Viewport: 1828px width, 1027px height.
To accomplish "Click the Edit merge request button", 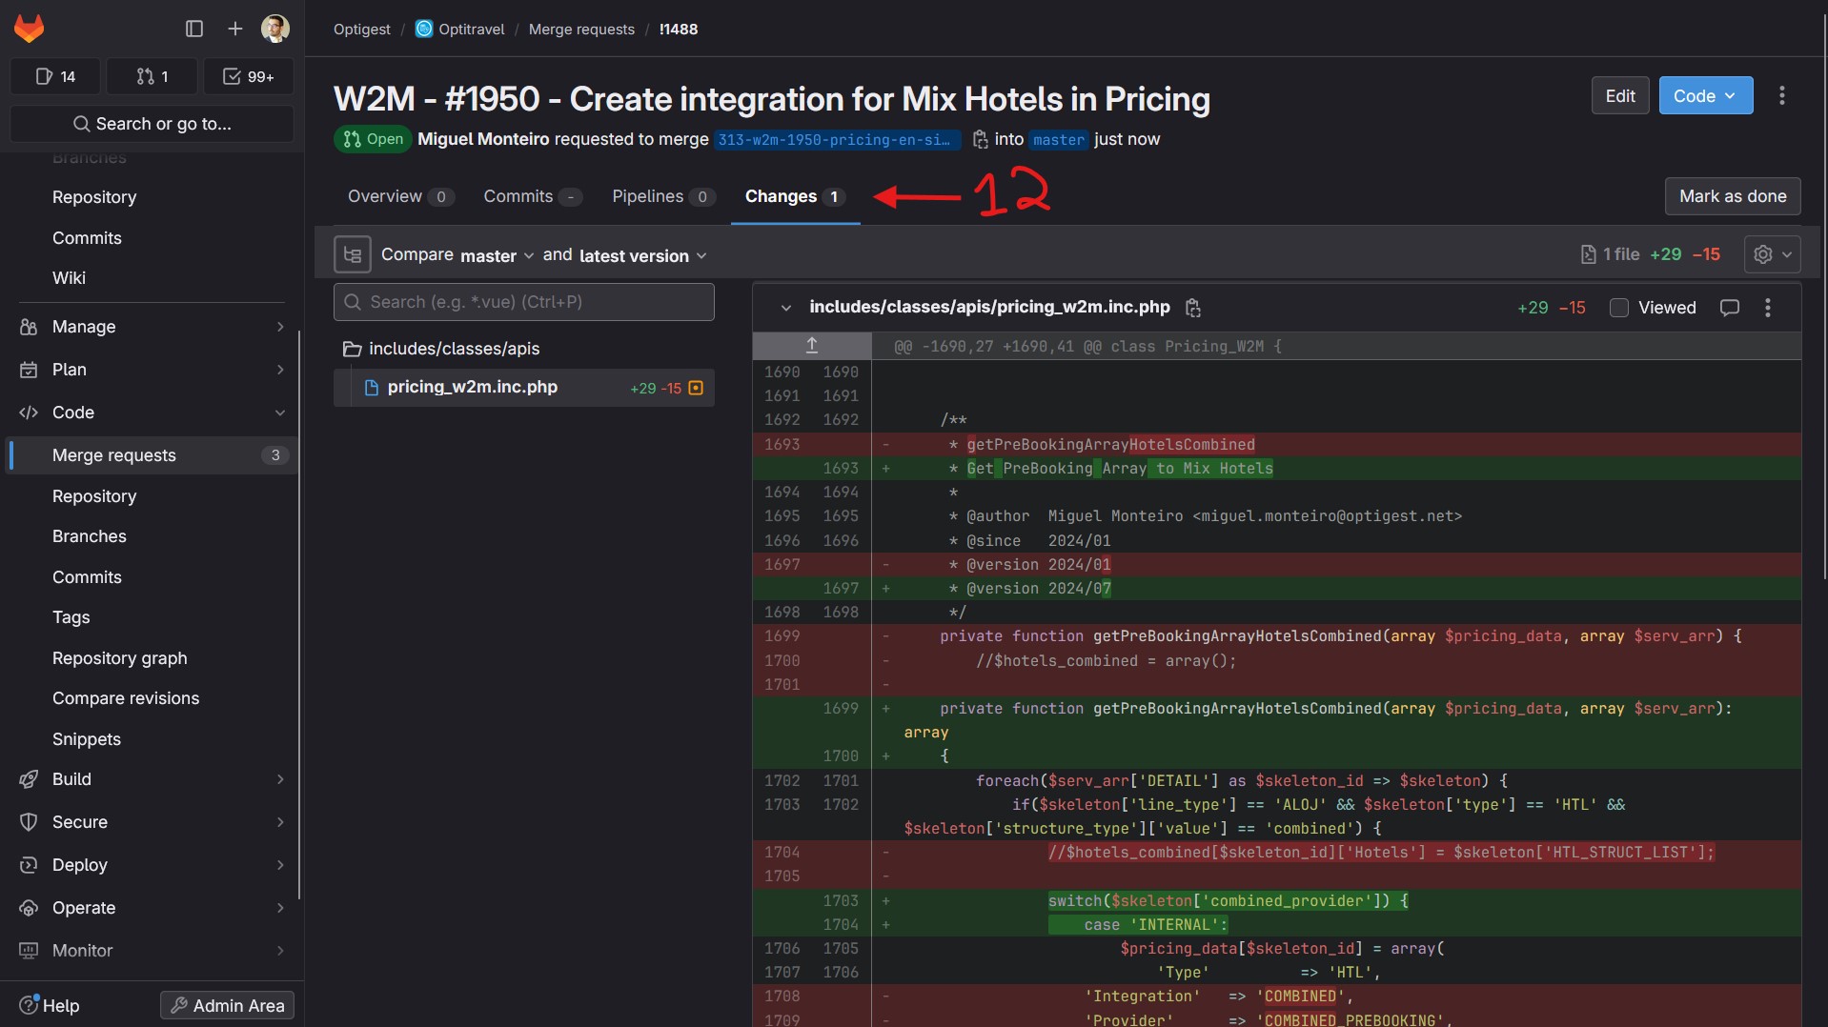I will click(x=1619, y=96).
